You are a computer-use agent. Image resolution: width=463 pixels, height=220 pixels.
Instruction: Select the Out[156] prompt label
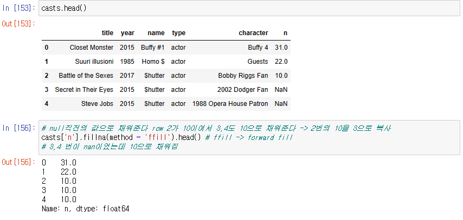tap(18, 162)
